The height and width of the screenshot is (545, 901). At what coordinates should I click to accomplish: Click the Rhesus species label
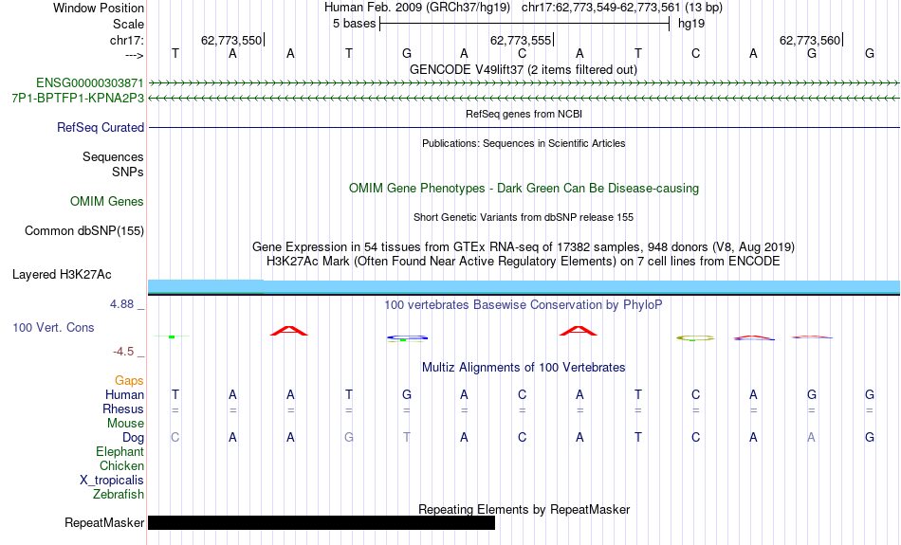123,409
